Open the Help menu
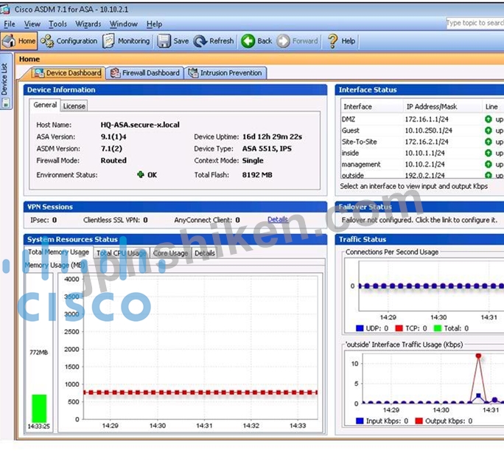 [x=154, y=24]
